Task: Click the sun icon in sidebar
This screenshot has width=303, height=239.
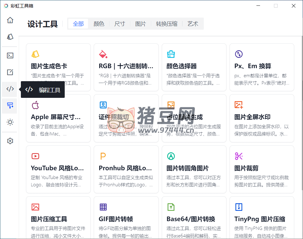Action: (x=10, y=122)
